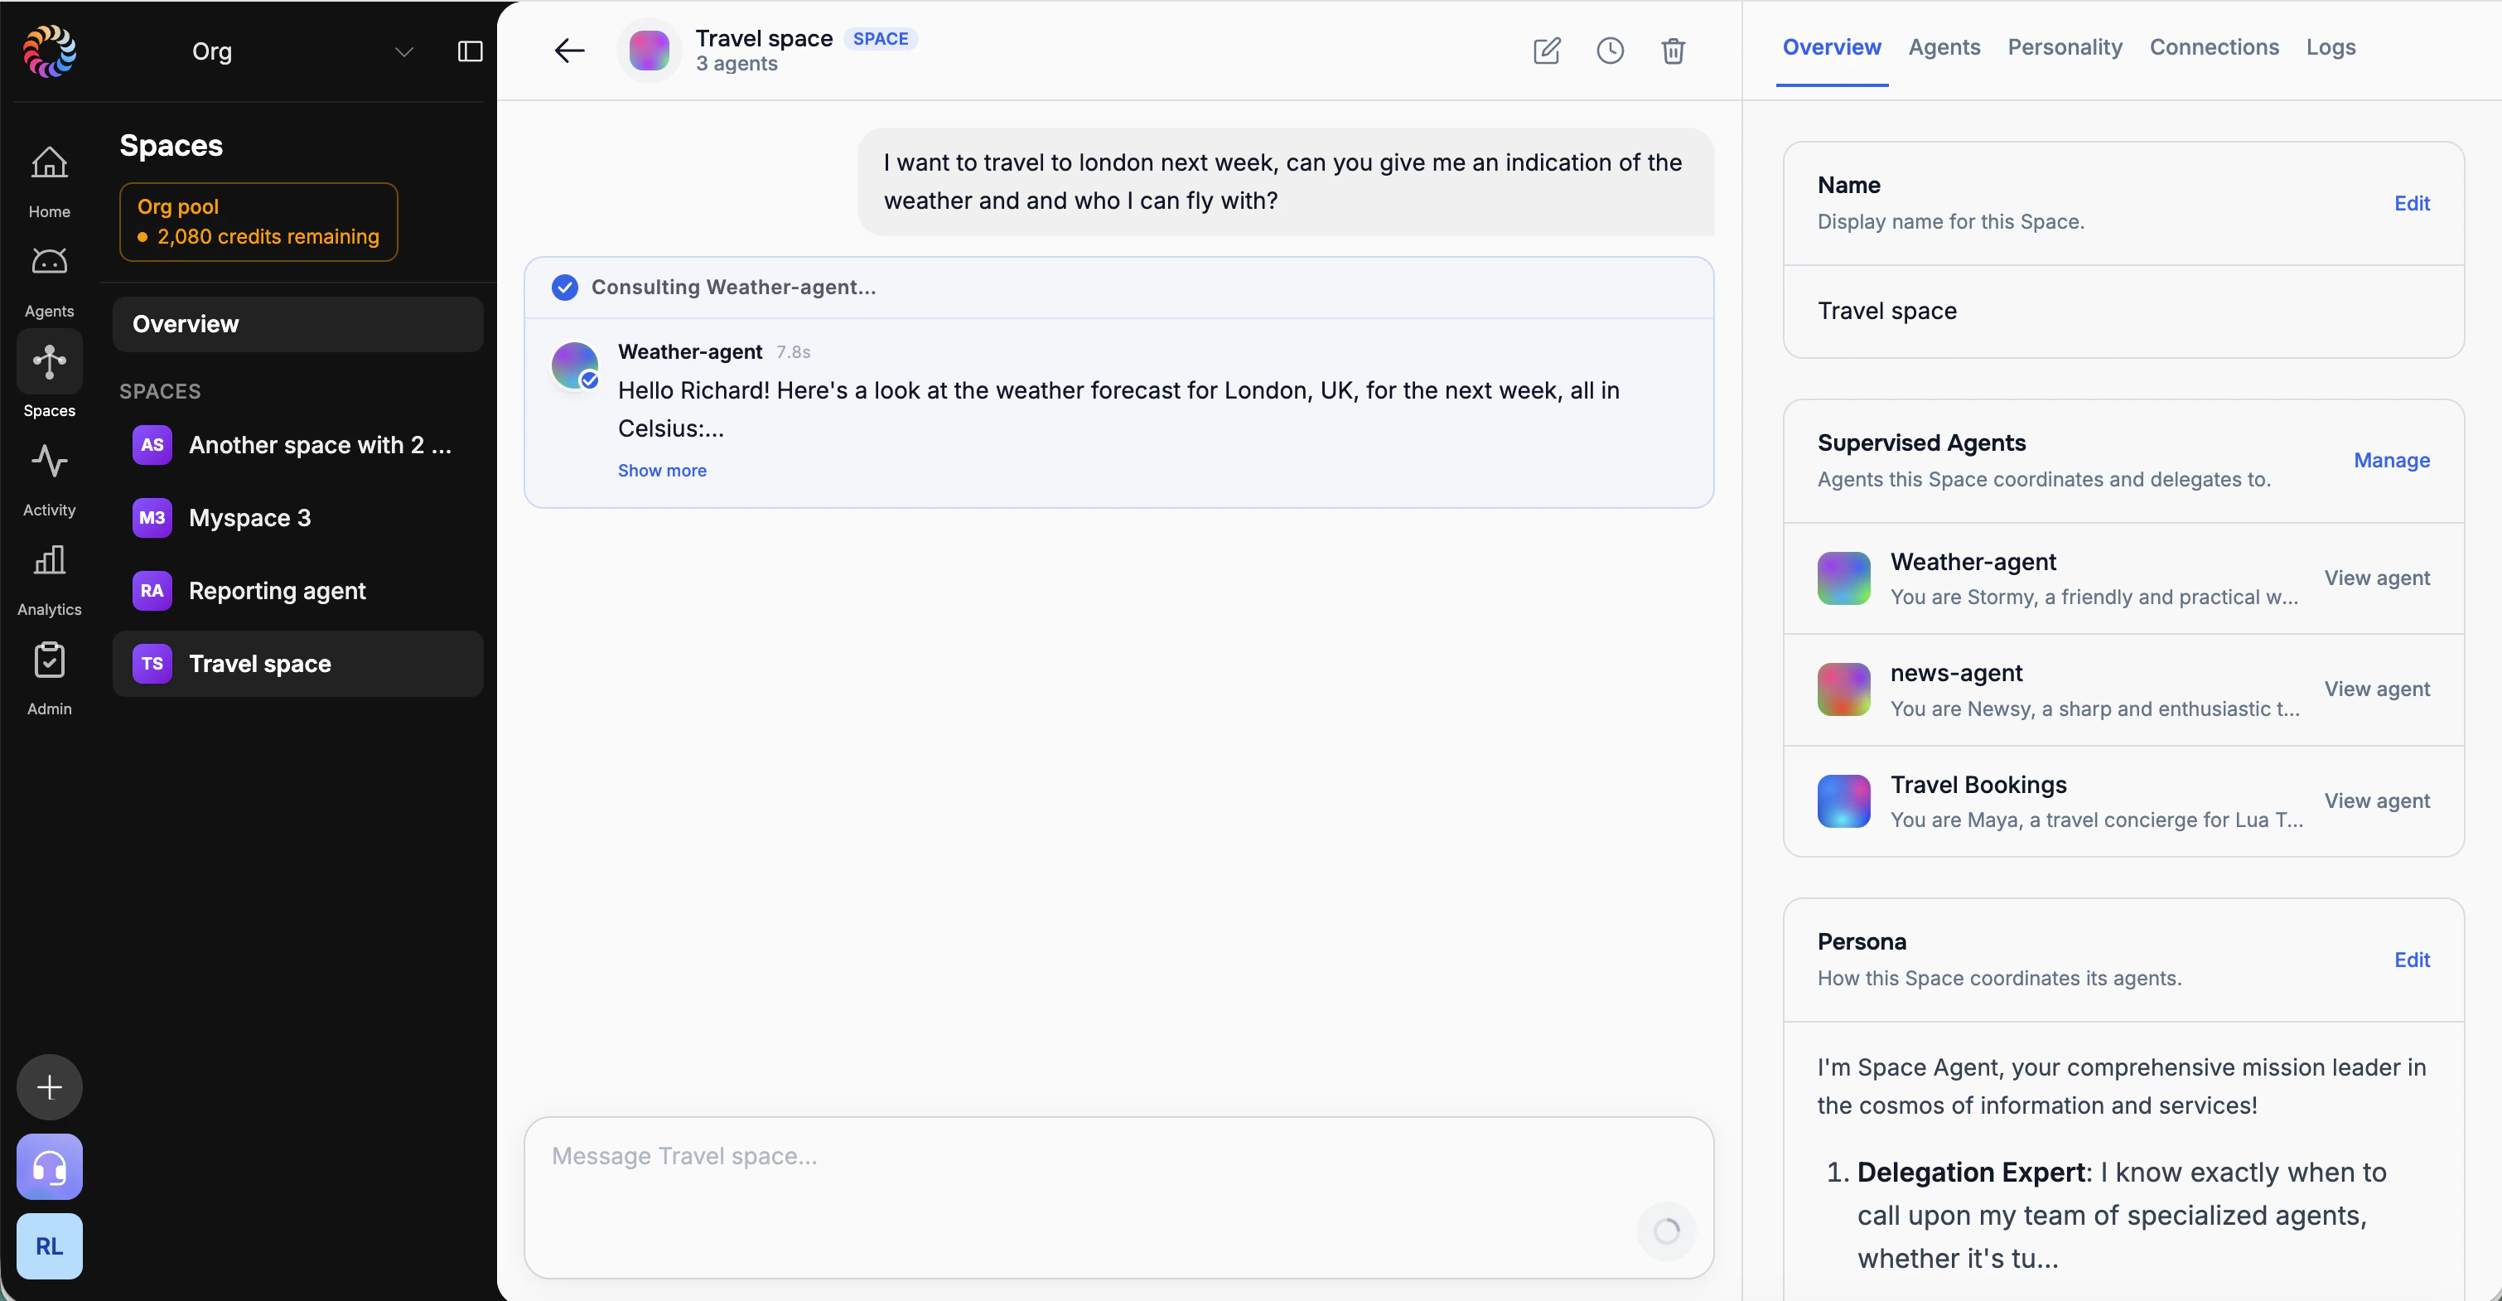Click the TS space badge
Screen dimensions: 2502x1301
[152, 664]
